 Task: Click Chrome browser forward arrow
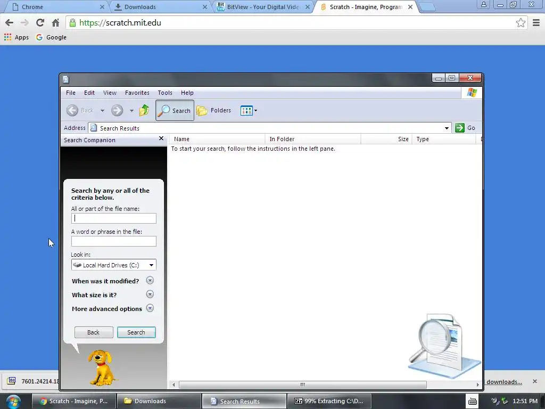[24, 23]
